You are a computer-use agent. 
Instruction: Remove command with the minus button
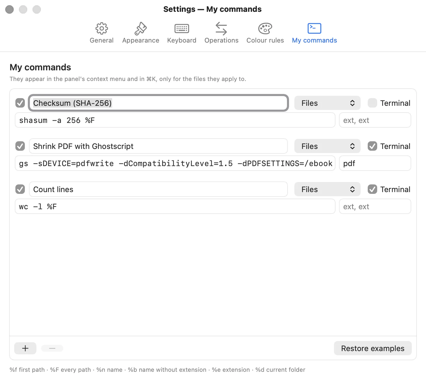(x=52, y=348)
